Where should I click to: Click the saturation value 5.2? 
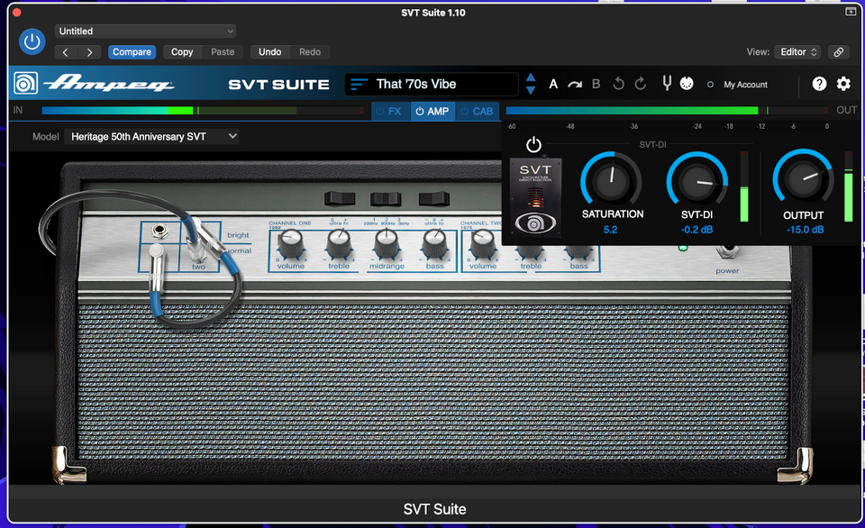[x=611, y=230]
